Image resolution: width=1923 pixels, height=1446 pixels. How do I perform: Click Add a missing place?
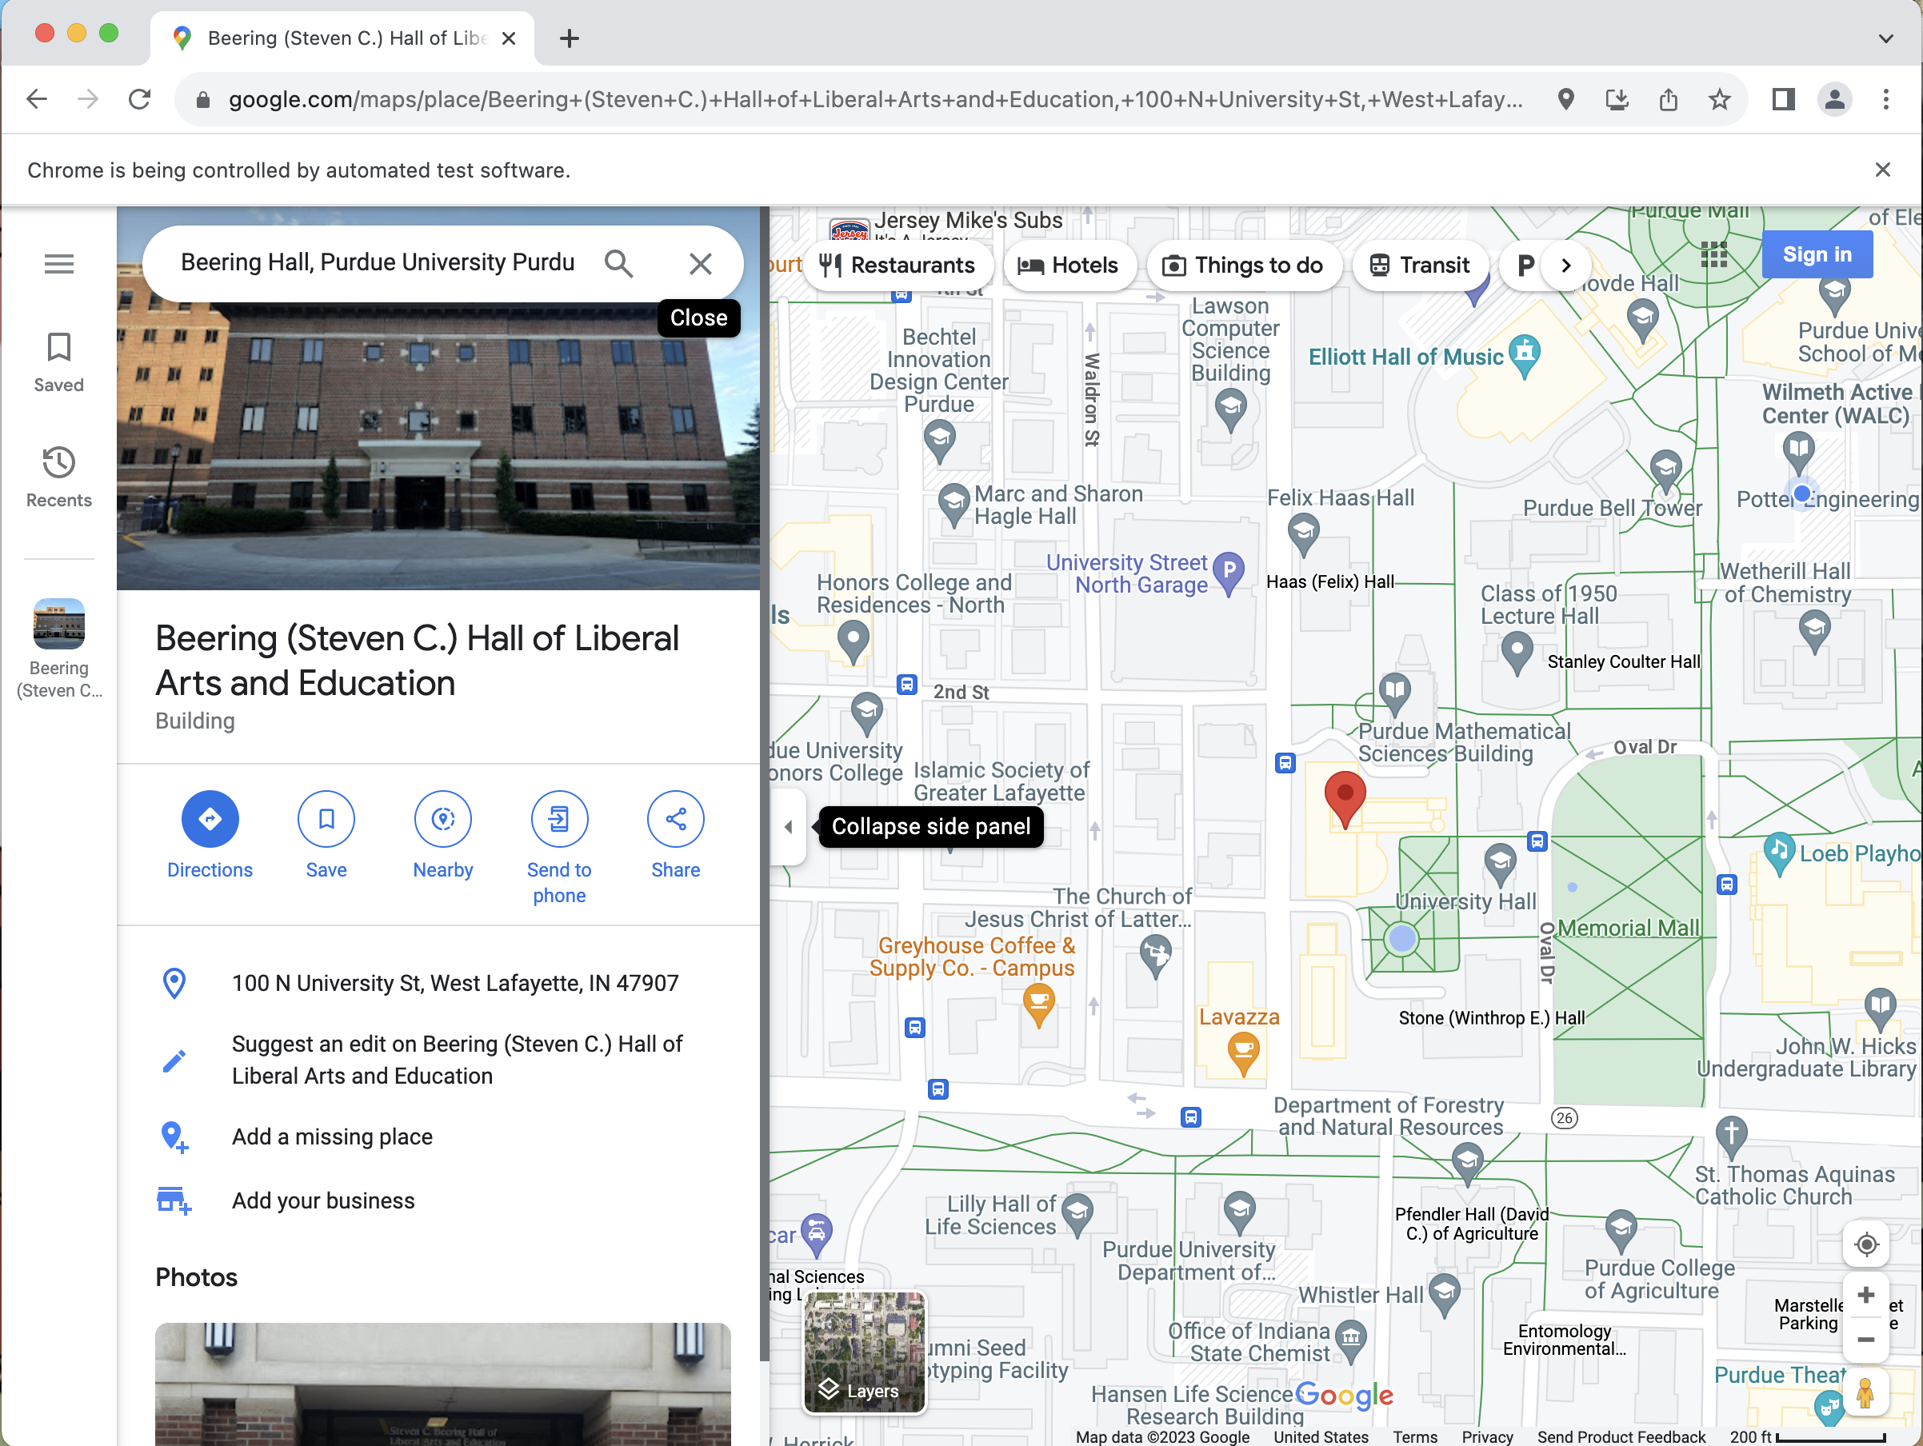pos(331,1136)
